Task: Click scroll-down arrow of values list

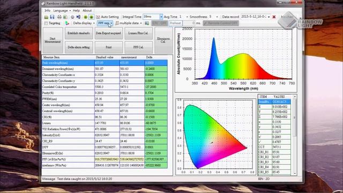Action: 295,174
